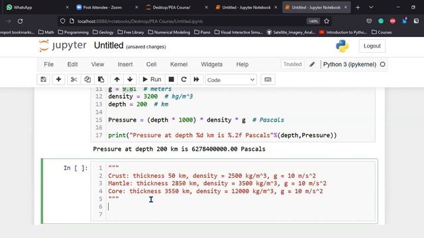424x238 pixels.
Task: Reload the page
Action: pyautogui.click(x=20, y=21)
